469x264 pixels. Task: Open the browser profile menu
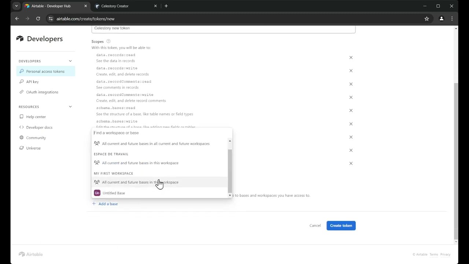pyautogui.click(x=442, y=19)
